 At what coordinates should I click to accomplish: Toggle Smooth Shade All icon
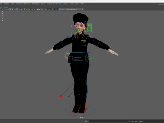click(10, 9)
